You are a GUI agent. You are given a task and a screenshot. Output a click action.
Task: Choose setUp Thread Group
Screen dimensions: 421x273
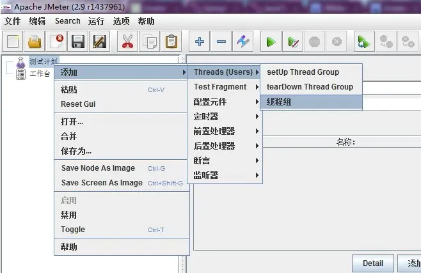311,72
